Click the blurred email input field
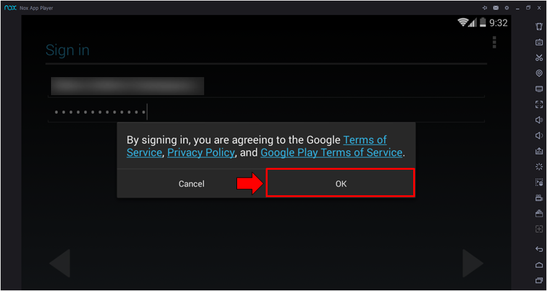Viewport: 547px width, 291px height. pyautogui.click(x=128, y=86)
